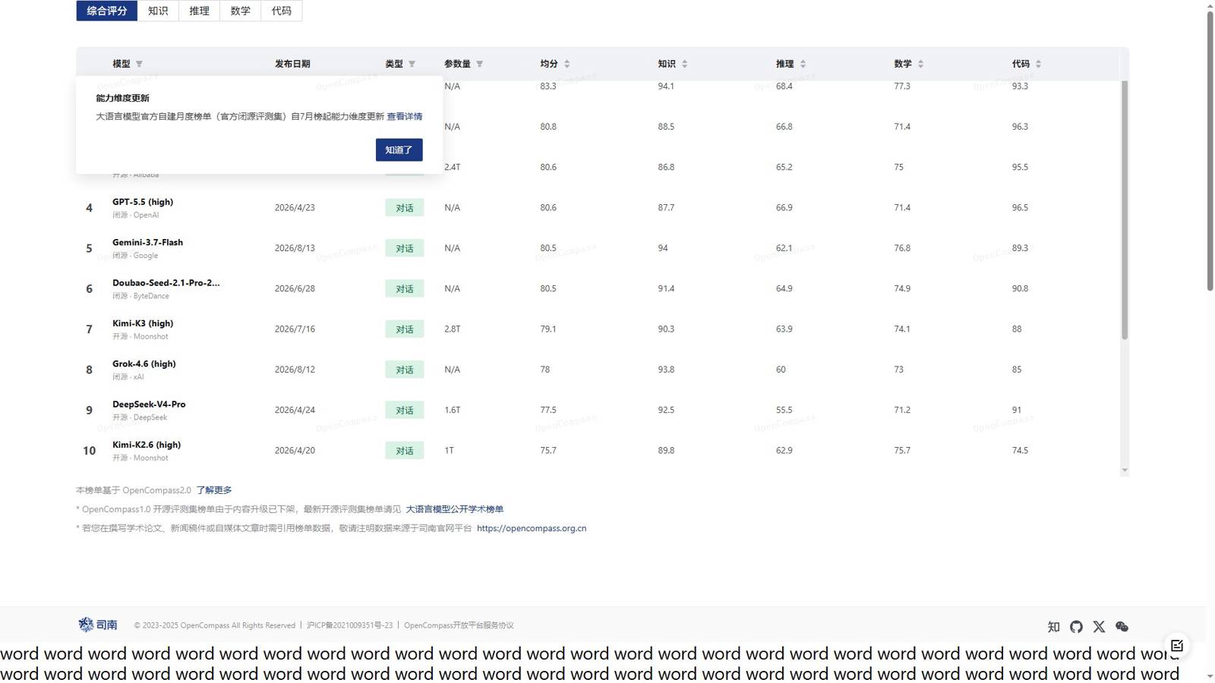
Task: Click release date 2026/6/28
Action: (295, 288)
